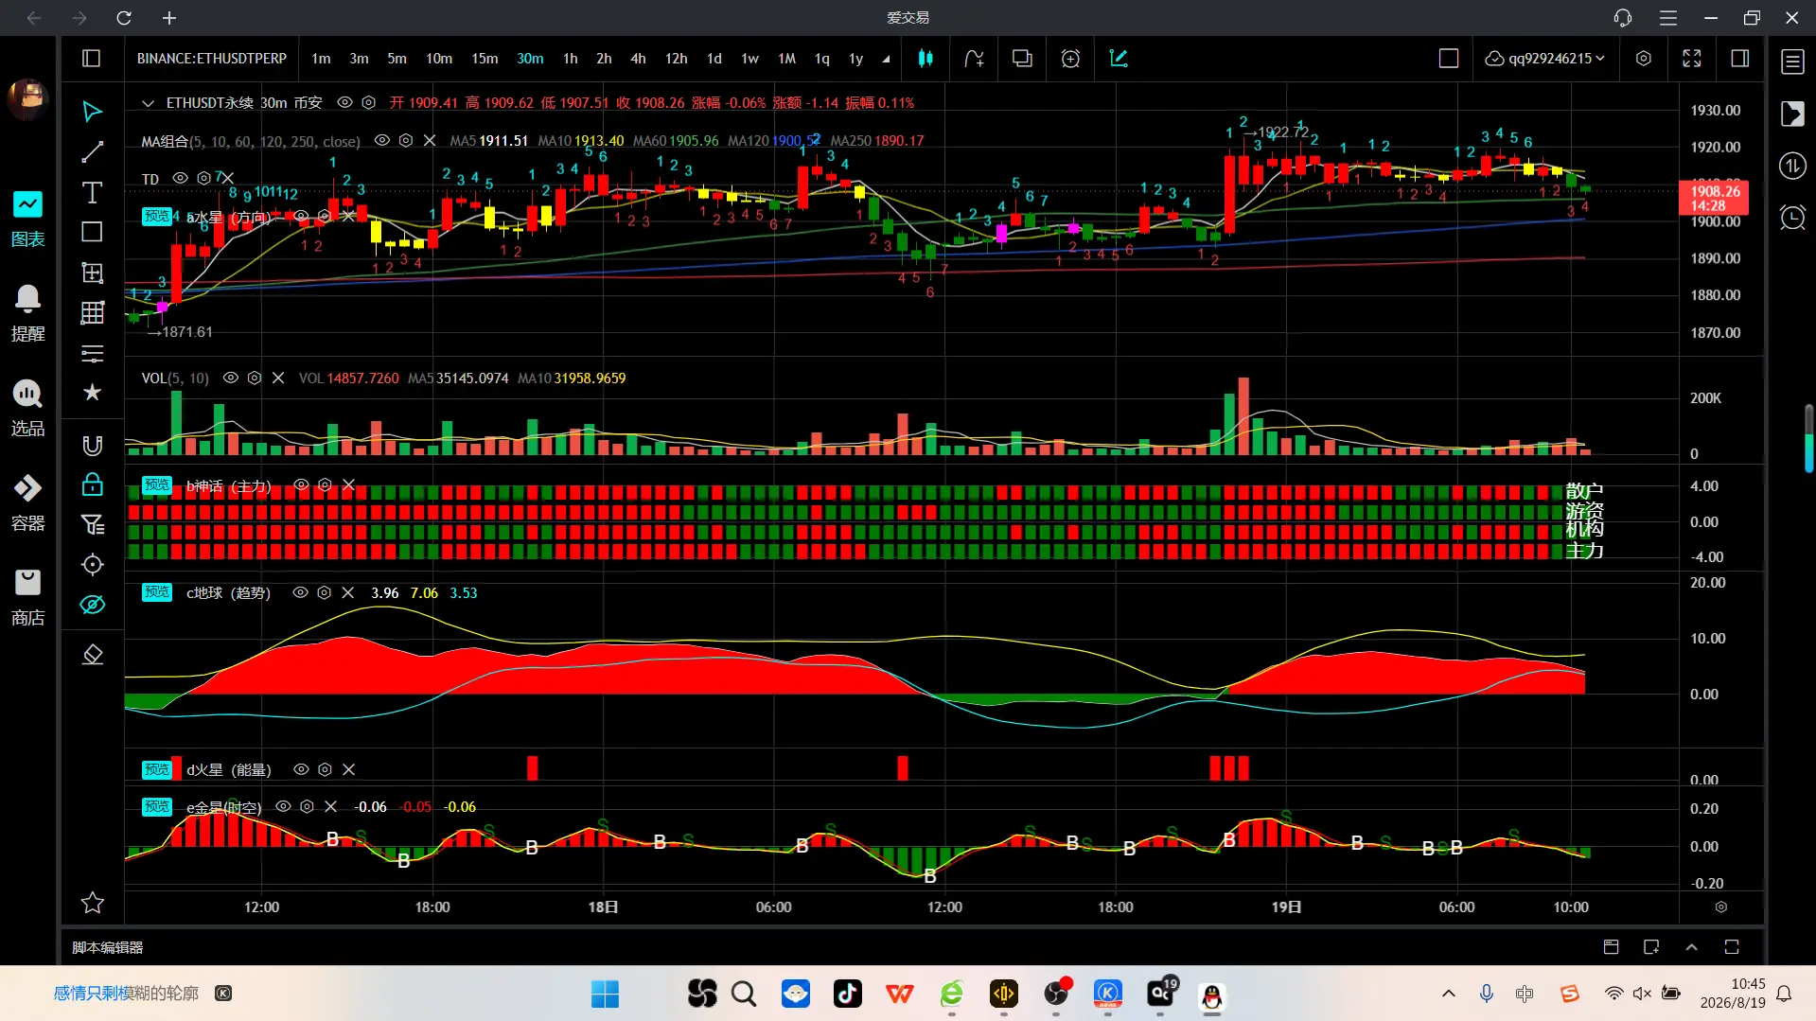Open time axis settings gear
The width and height of the screenshot is (1816, 1021).
(1721, 907)
